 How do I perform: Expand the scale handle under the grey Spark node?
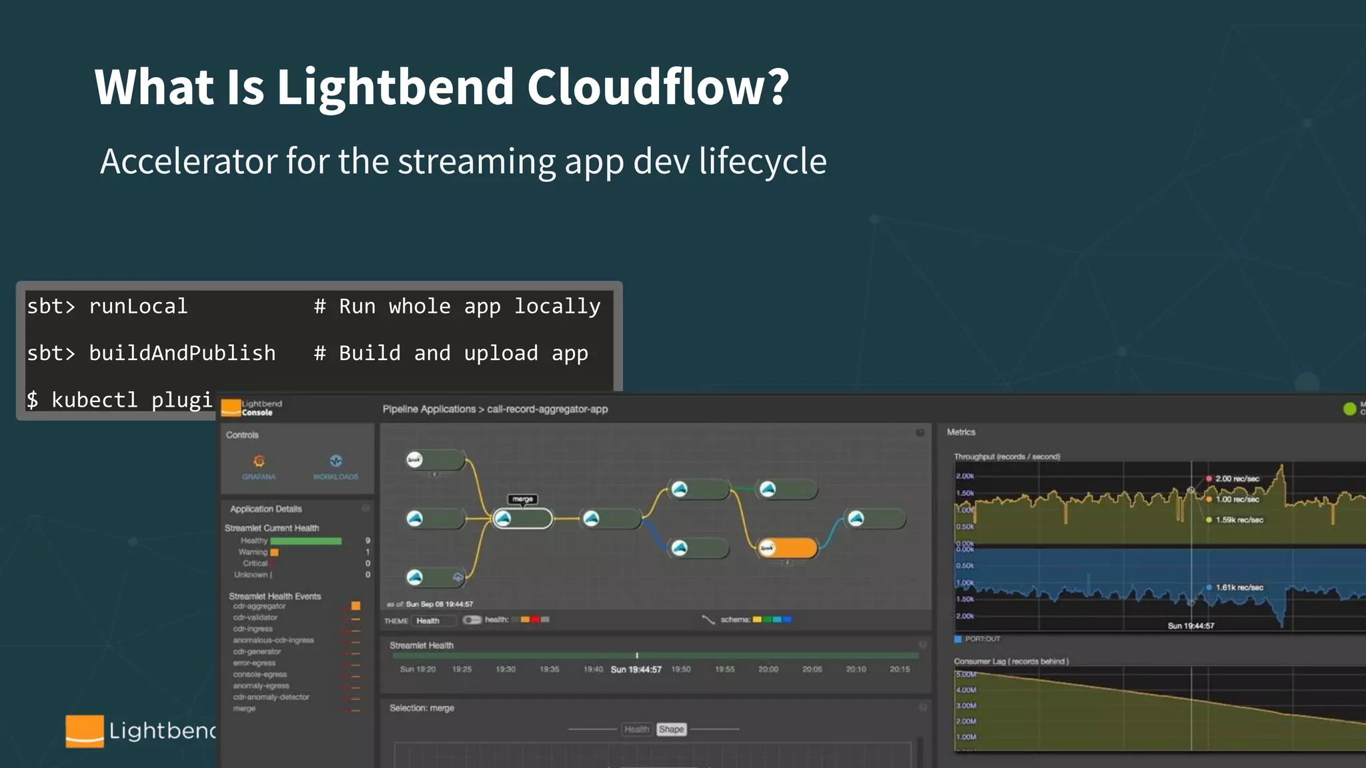(434, 474)
